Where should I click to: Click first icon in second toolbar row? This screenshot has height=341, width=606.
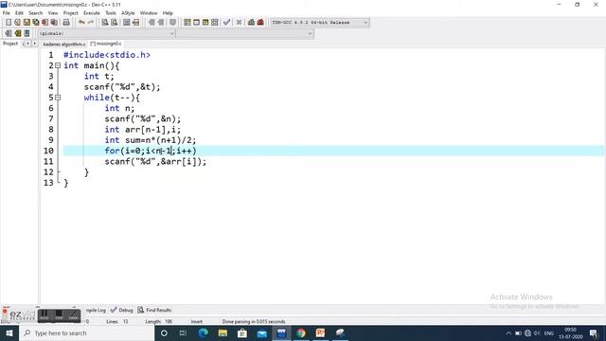coord(9,33)
